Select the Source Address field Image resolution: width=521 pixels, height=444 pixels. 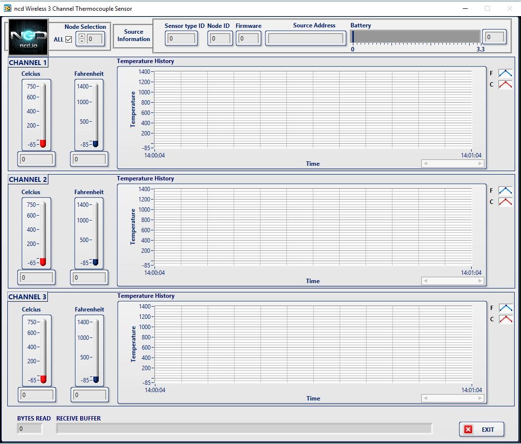[305, 39]
